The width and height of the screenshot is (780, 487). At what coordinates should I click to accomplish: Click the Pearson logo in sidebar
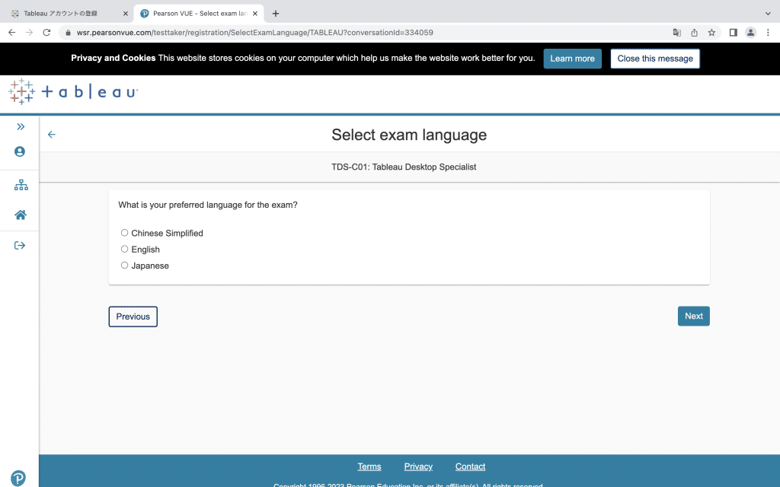[18, 478]
